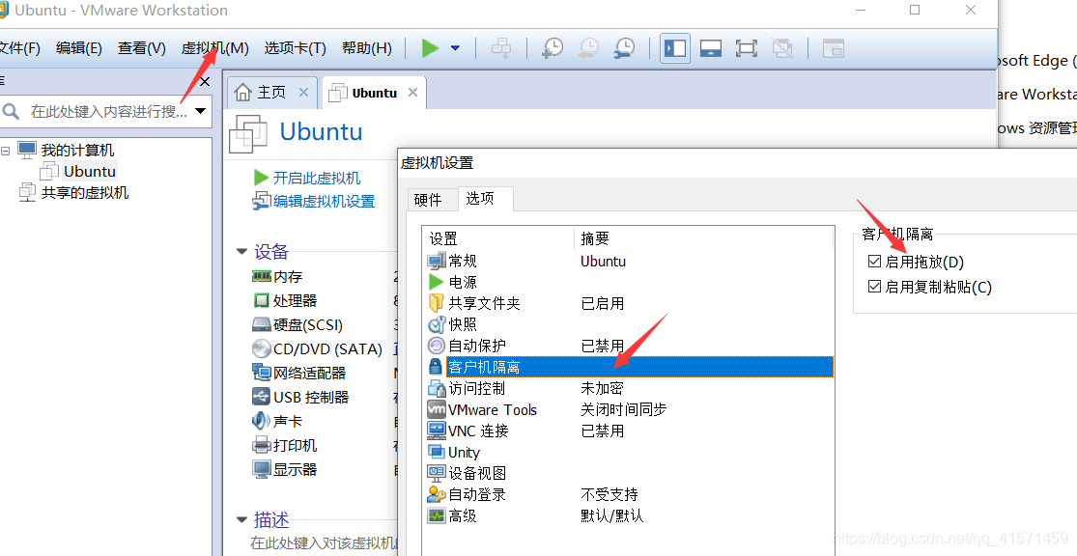This screenshot has height=556, width=1077.
Task: Click the Unity mode toolbar icon
Action: point(782,48)
